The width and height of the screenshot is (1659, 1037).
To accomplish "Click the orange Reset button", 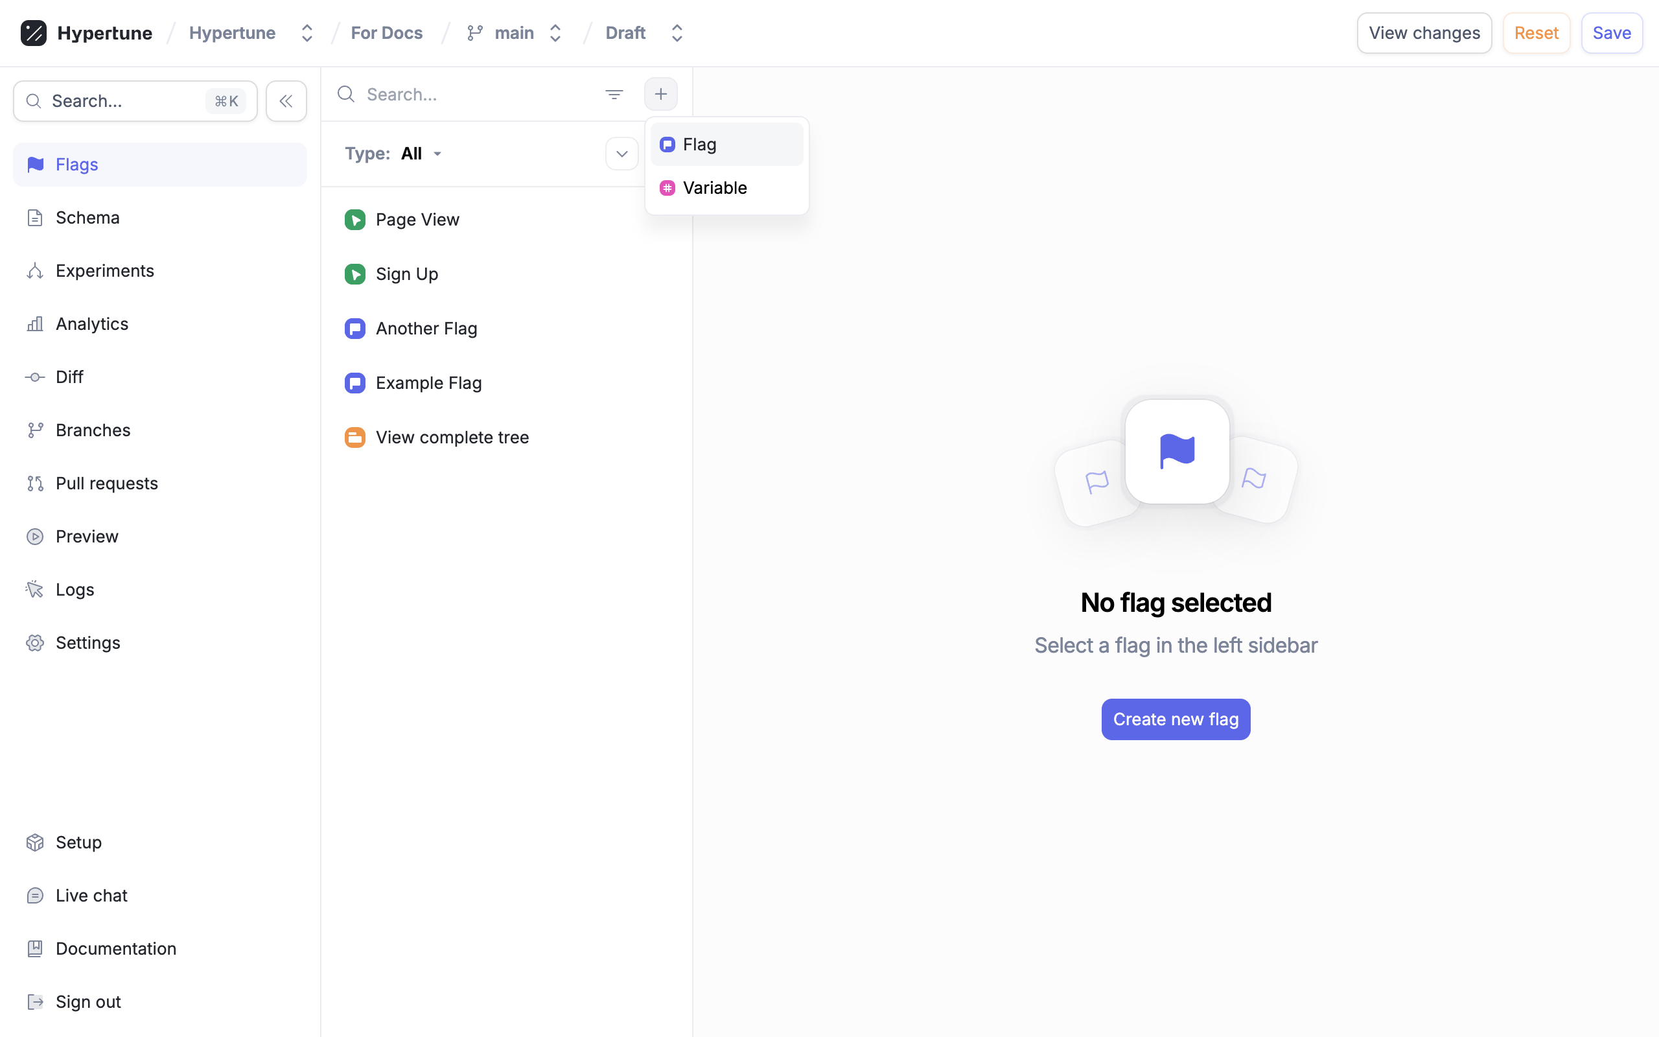I will pyautogui.click(x=1536, y=33).
